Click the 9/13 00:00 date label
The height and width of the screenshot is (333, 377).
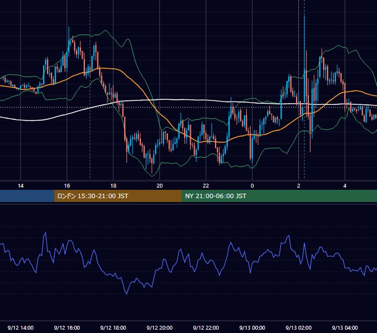(x=252, y=327)
